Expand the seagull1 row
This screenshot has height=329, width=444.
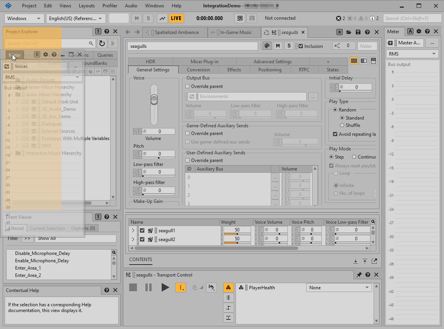[x=133, y=231]
